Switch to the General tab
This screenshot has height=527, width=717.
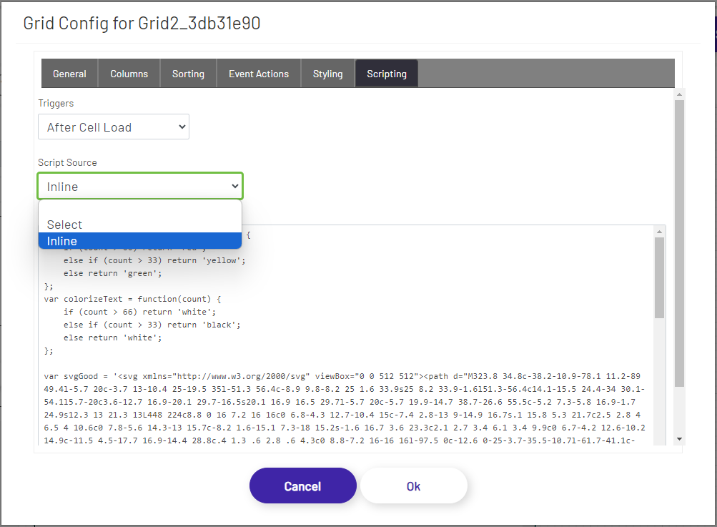tap(69, 73)
